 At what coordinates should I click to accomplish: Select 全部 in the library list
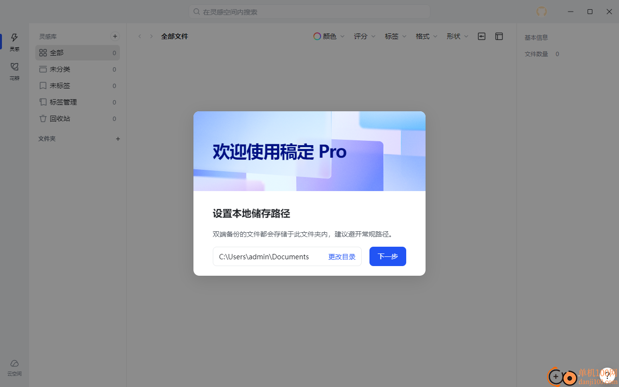click(77, 53)
